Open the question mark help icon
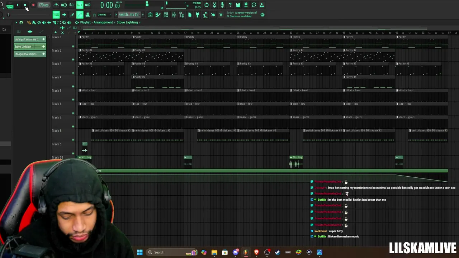 (230, 5)
